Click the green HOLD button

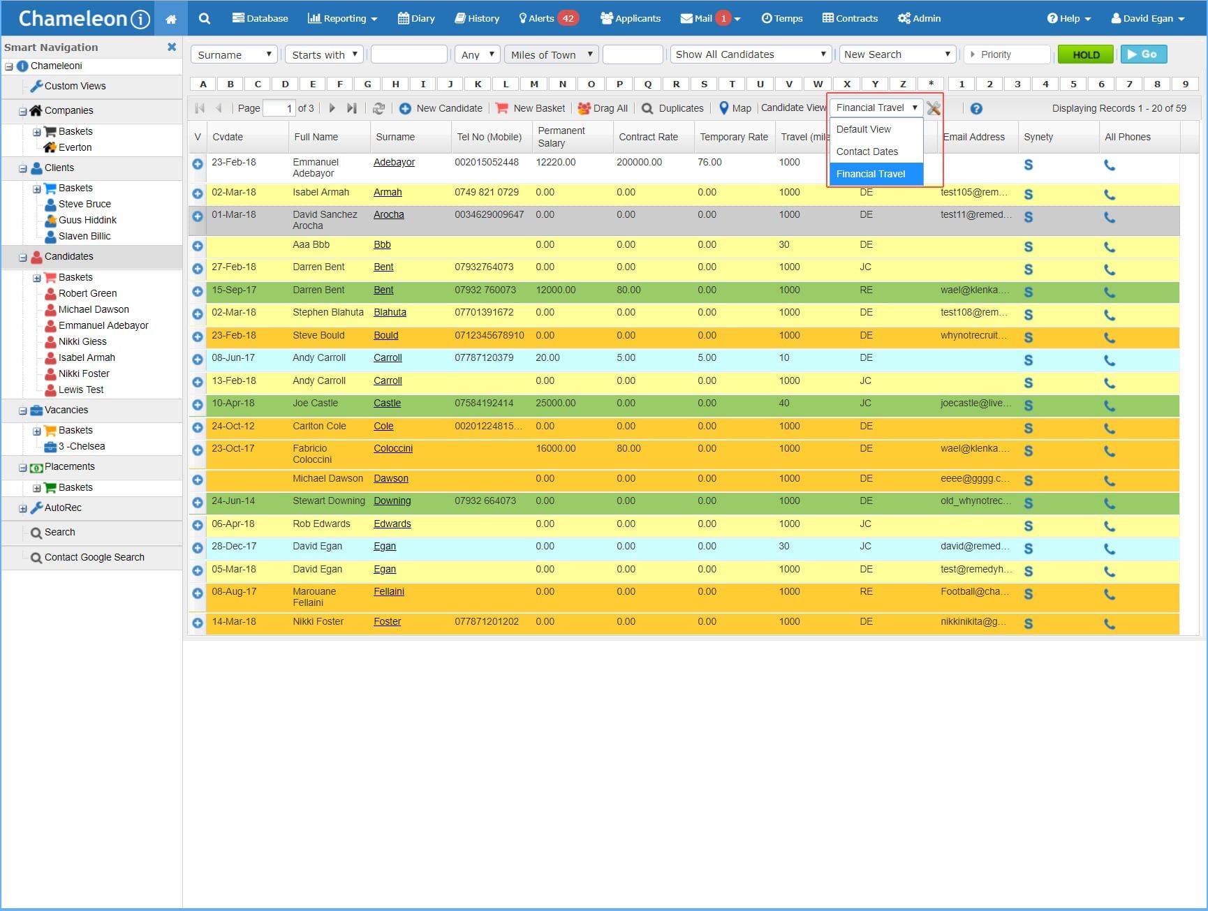coord(1086,54)
